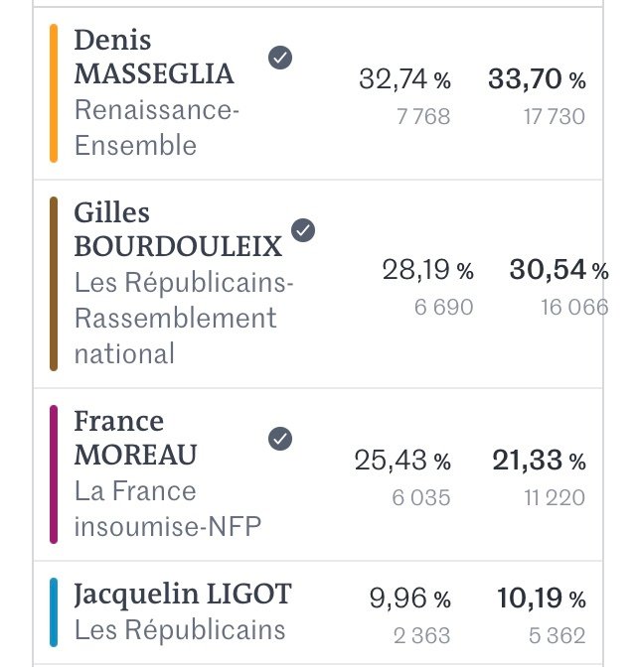This screenshot has width=636, height=667.
Task: Click the 6 690 vote count
Action: 443,307
